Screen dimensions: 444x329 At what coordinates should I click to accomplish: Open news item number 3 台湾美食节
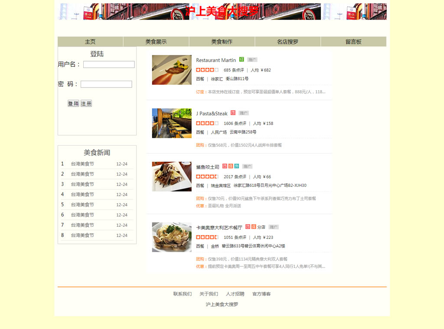click(x=82, y=184)
